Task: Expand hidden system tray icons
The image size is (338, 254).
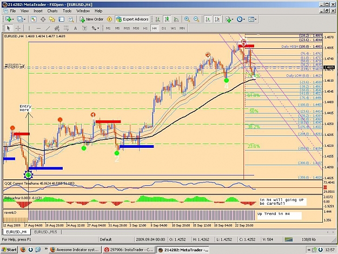Action: point(309,250)
